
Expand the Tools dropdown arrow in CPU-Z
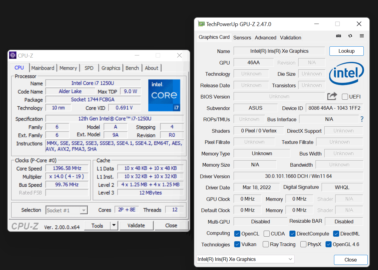(x=114, y=225)
